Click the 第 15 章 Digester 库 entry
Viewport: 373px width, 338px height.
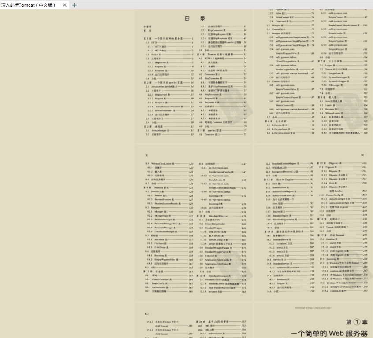(342, 163)
